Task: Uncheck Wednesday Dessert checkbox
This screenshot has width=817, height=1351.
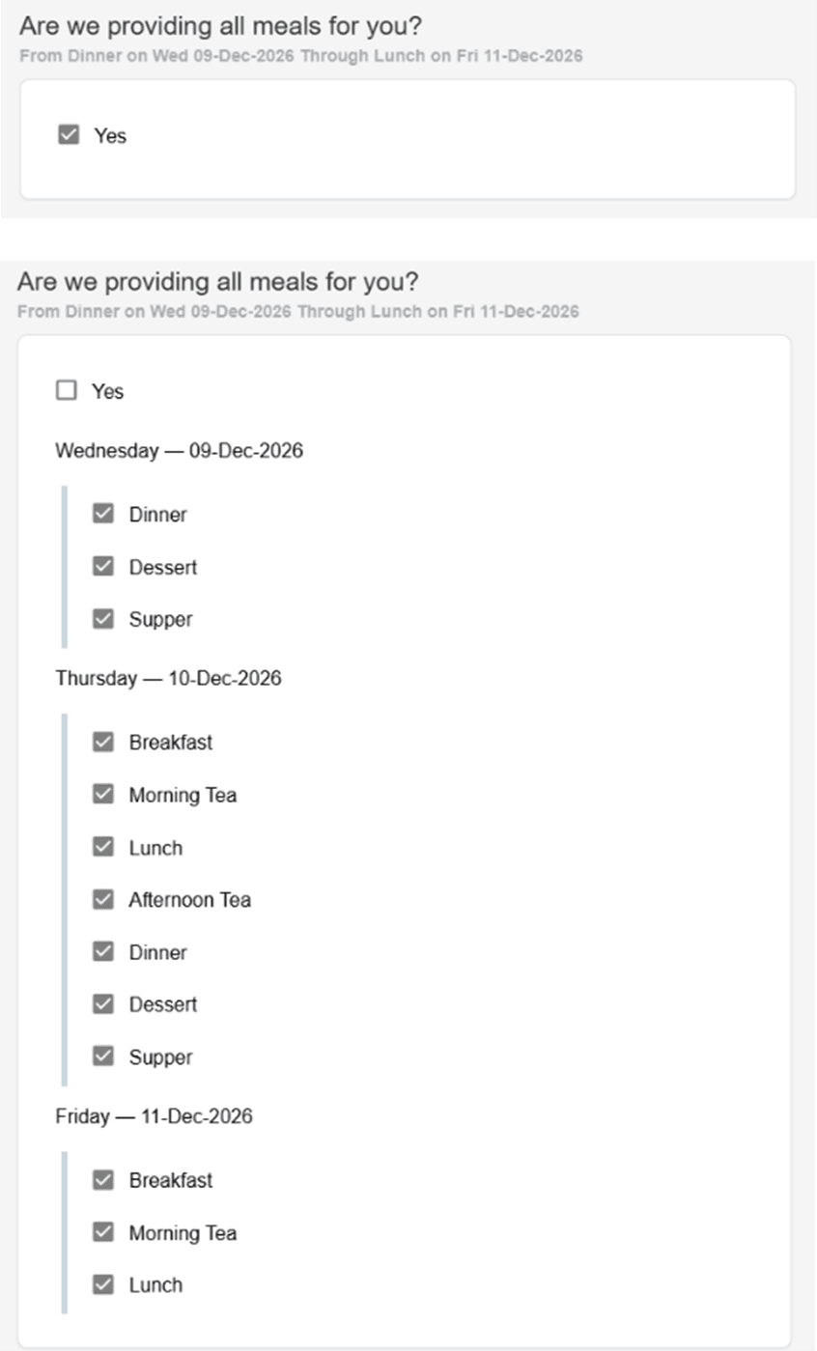Action: coord(103,567)
